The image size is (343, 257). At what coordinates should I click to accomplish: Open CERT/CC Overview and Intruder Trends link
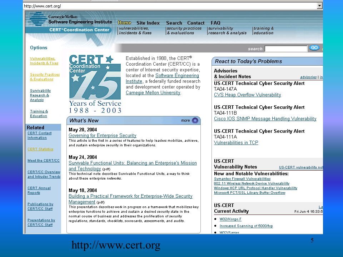[44, 174]
